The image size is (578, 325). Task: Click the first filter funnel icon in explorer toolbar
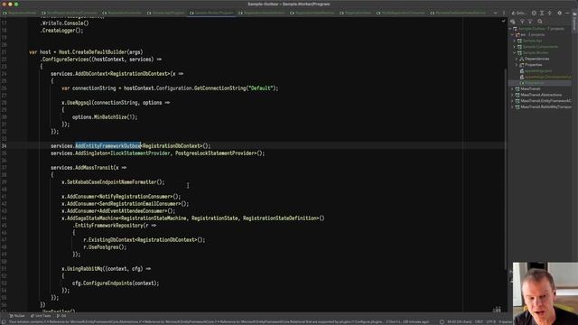pyautogui.click(x=522, y=22)
